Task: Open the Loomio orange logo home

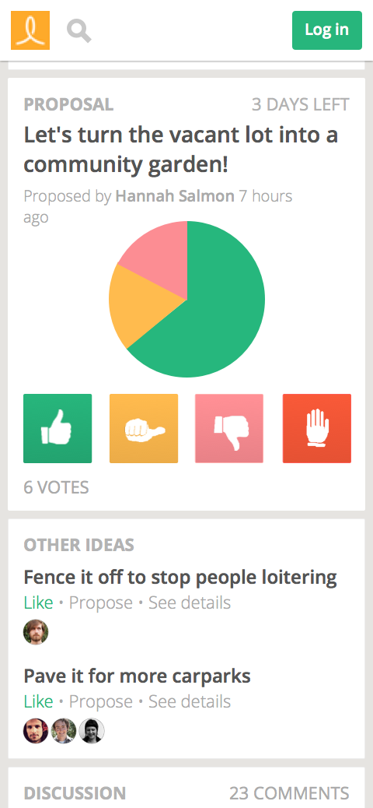Action: 30,30
